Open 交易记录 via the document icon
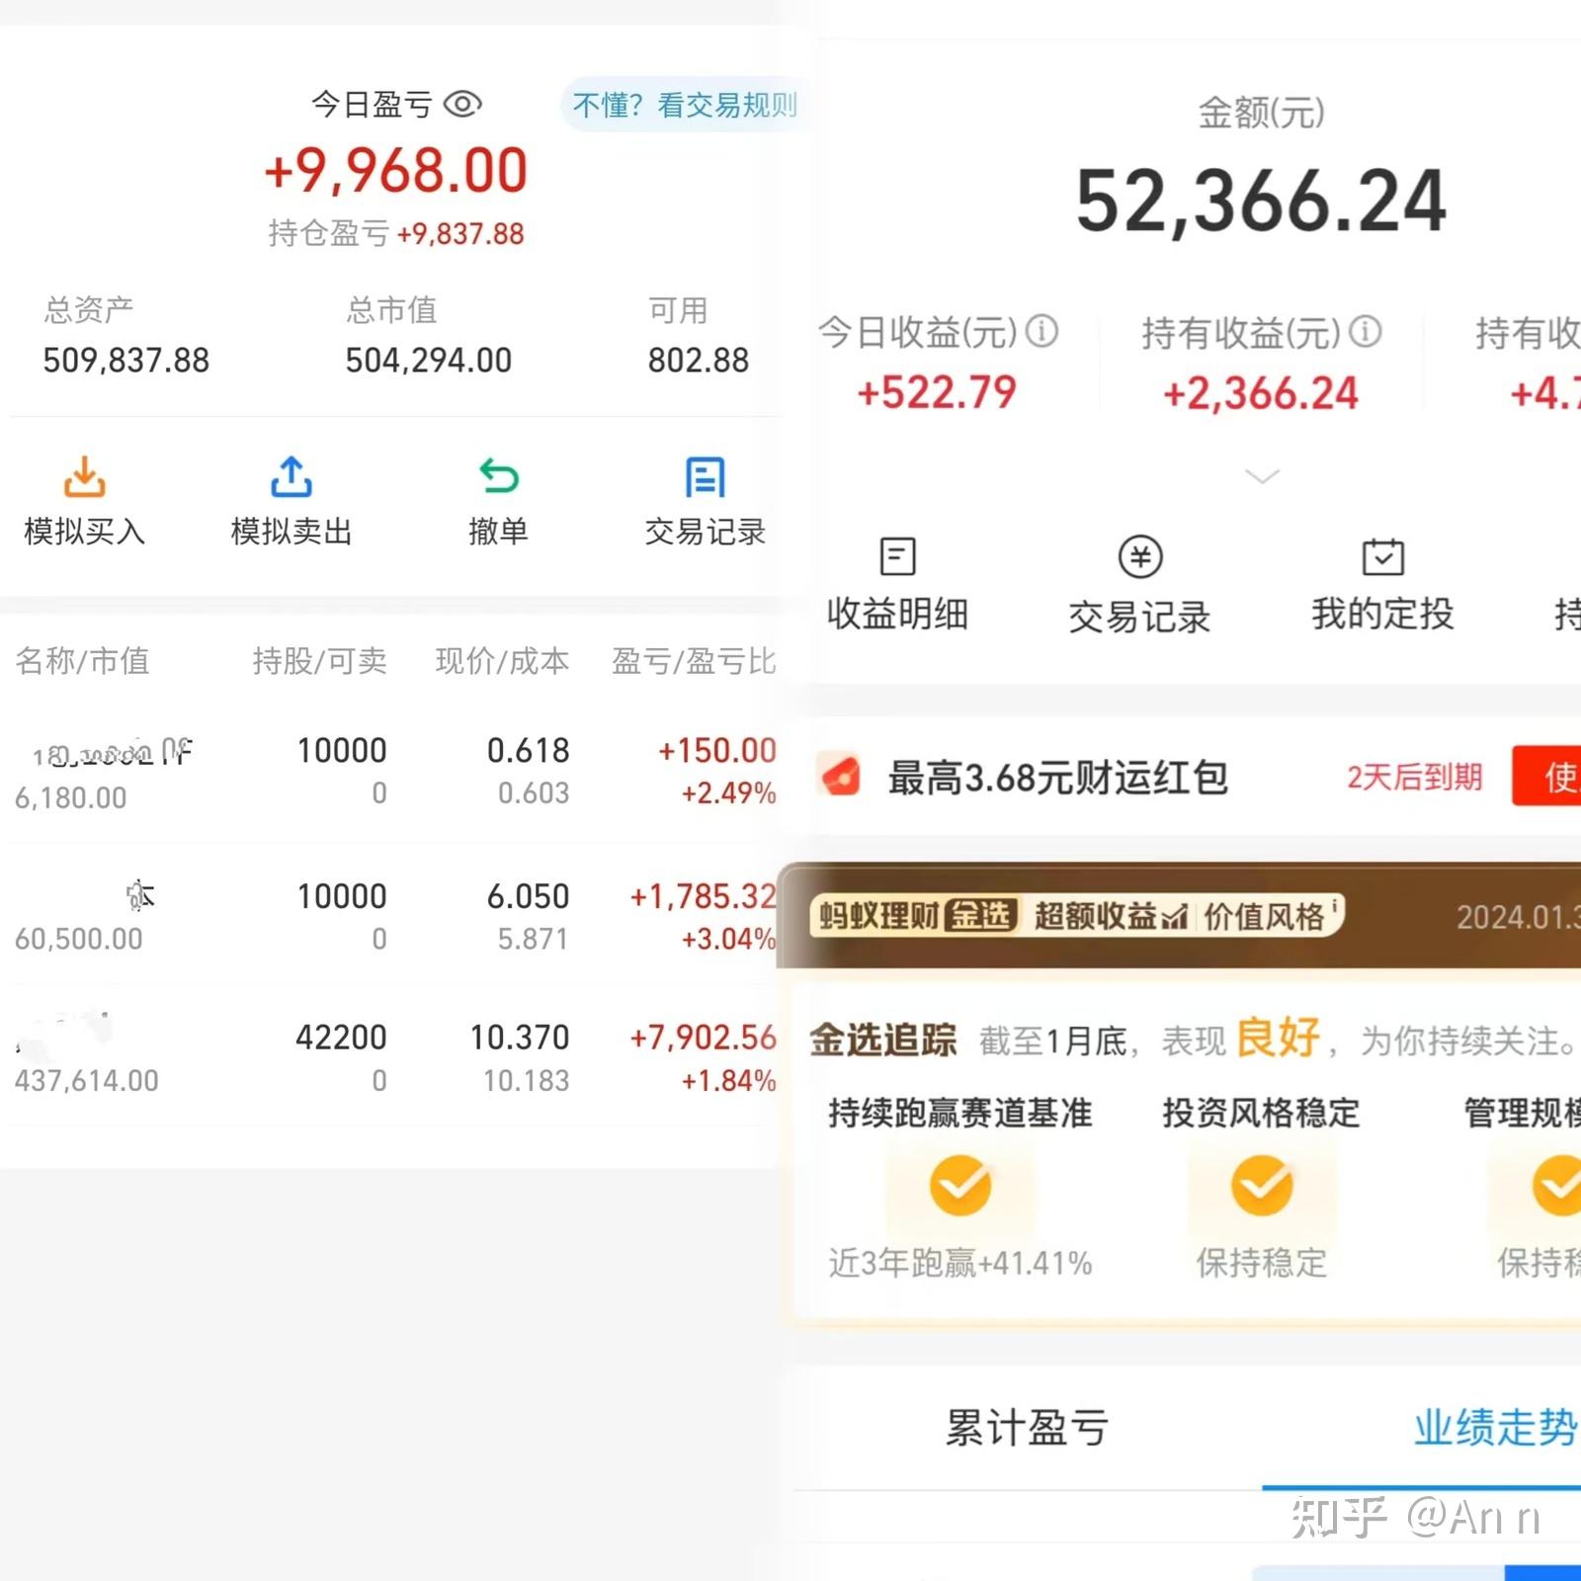The image size is (1581, 1581). pos(704,477)
